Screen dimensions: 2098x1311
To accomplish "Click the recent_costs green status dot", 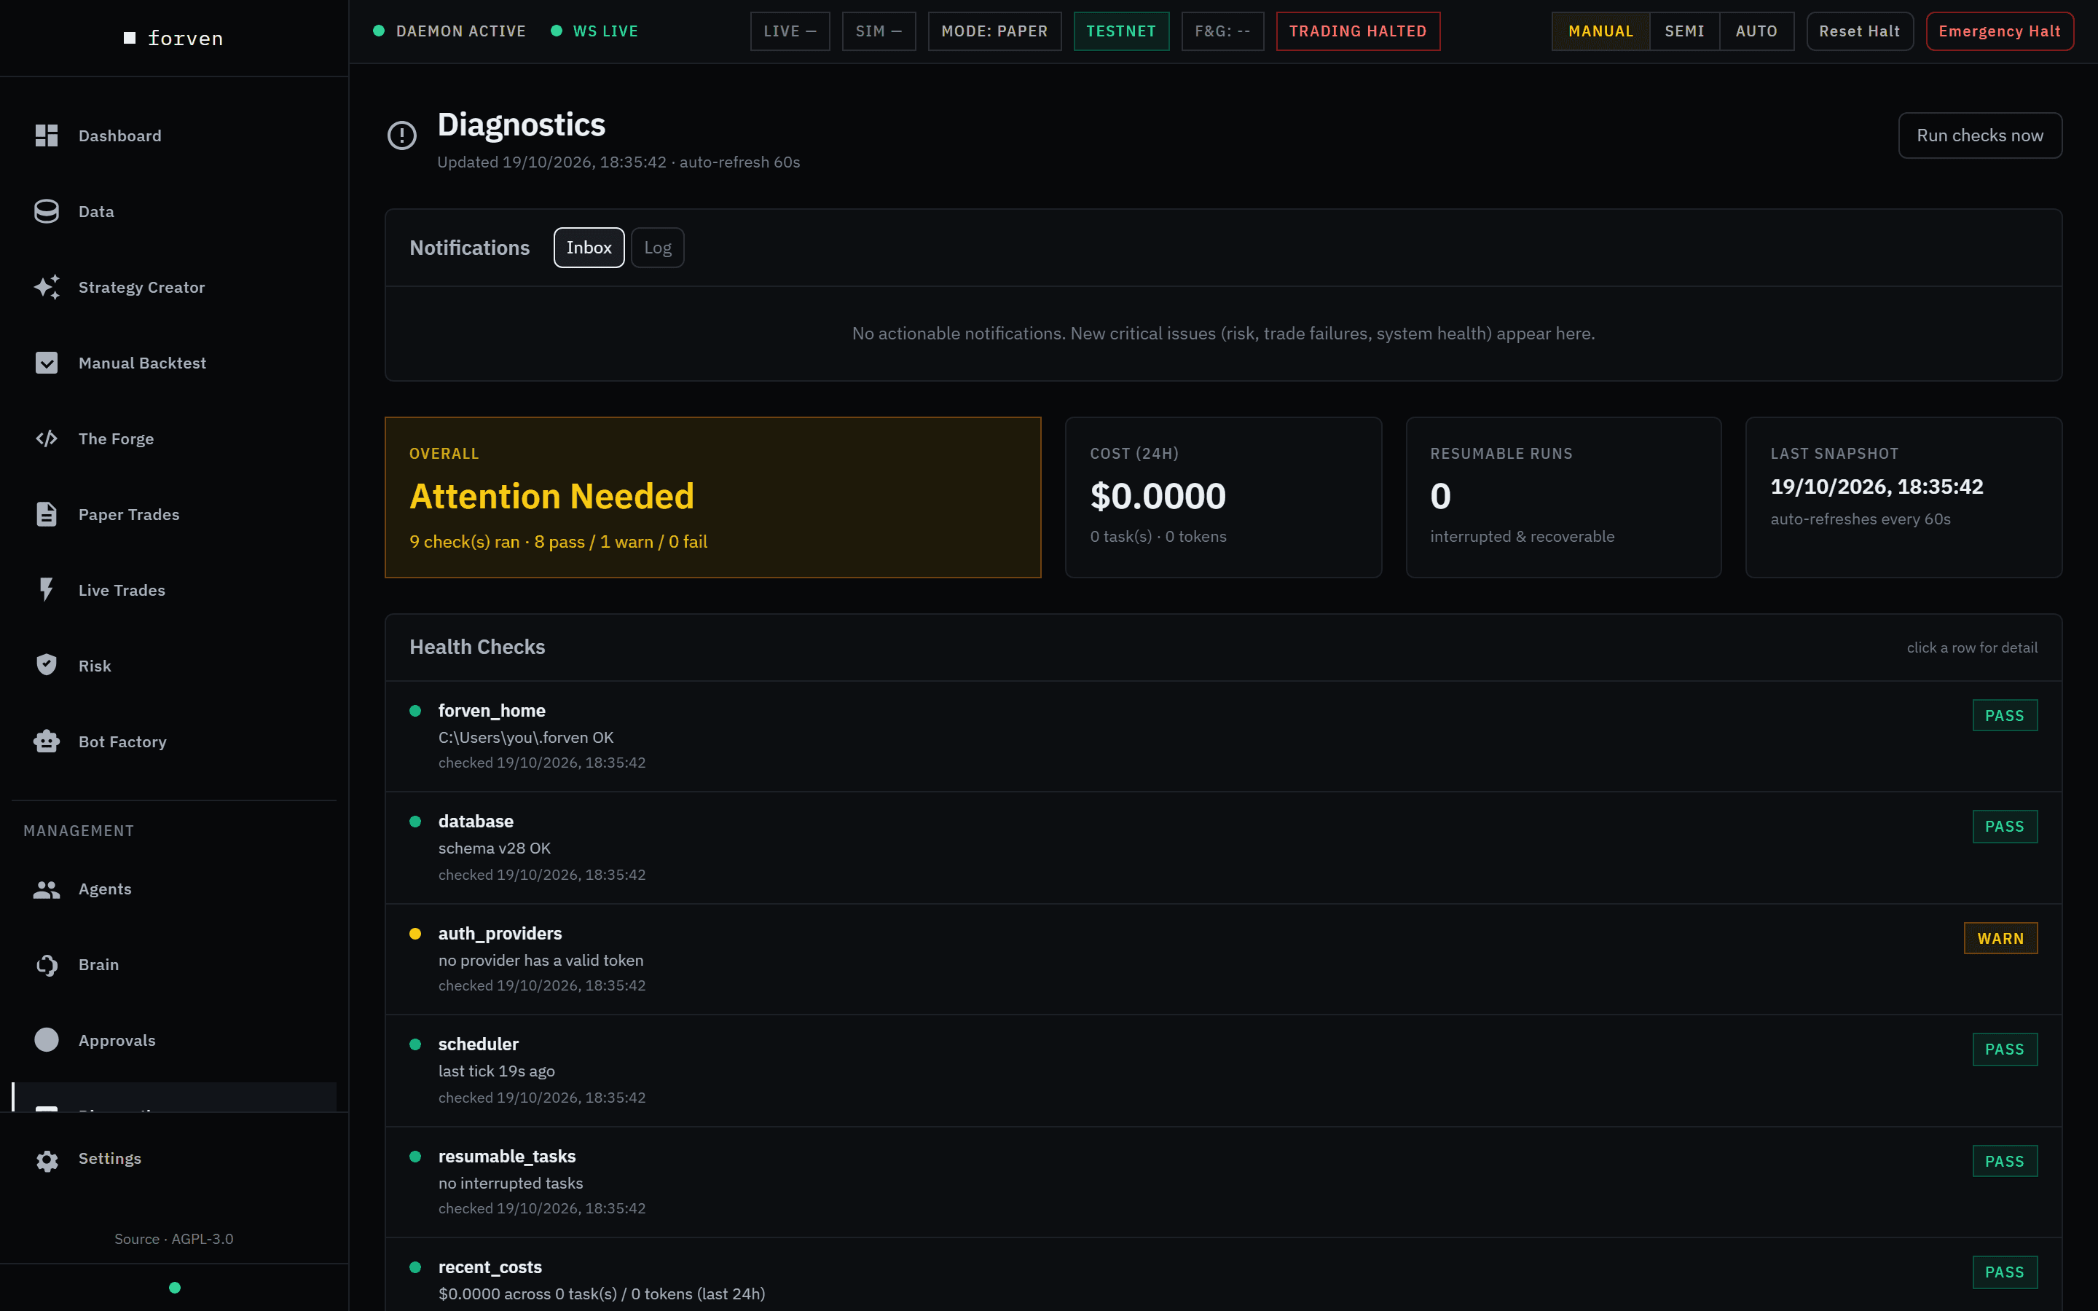I will (x=415, y=1267).
